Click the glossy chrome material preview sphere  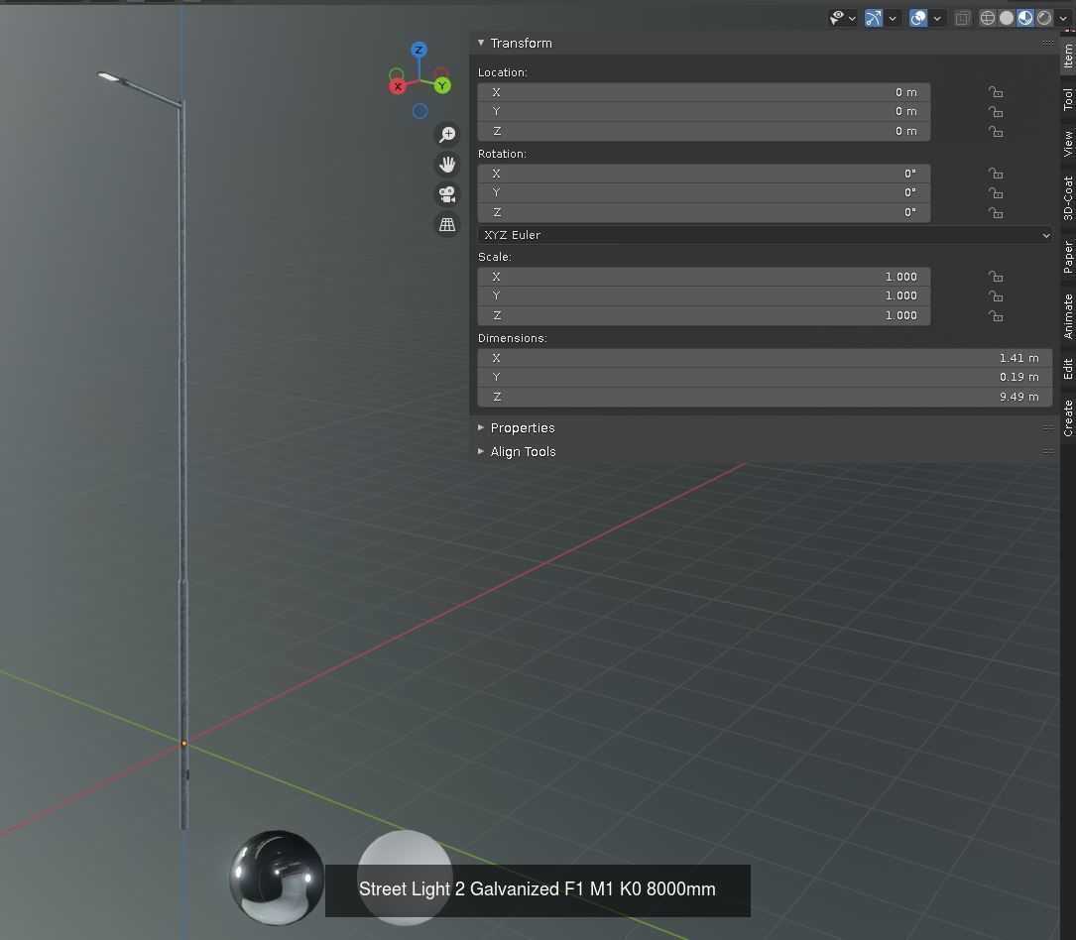[x=277, y=878]
